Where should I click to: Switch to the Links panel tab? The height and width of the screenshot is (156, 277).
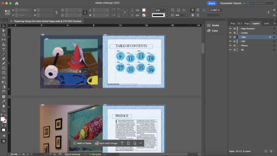(x=266, y=24)
